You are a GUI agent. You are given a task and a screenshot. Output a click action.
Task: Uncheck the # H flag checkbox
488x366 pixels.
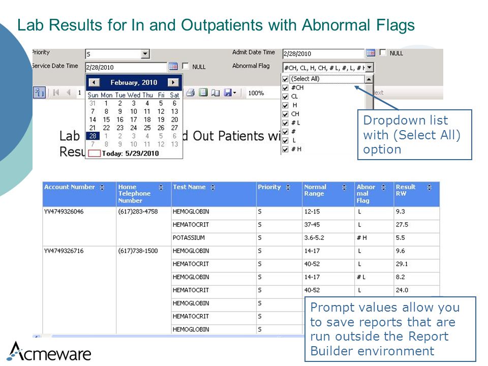tap(285, 149)
